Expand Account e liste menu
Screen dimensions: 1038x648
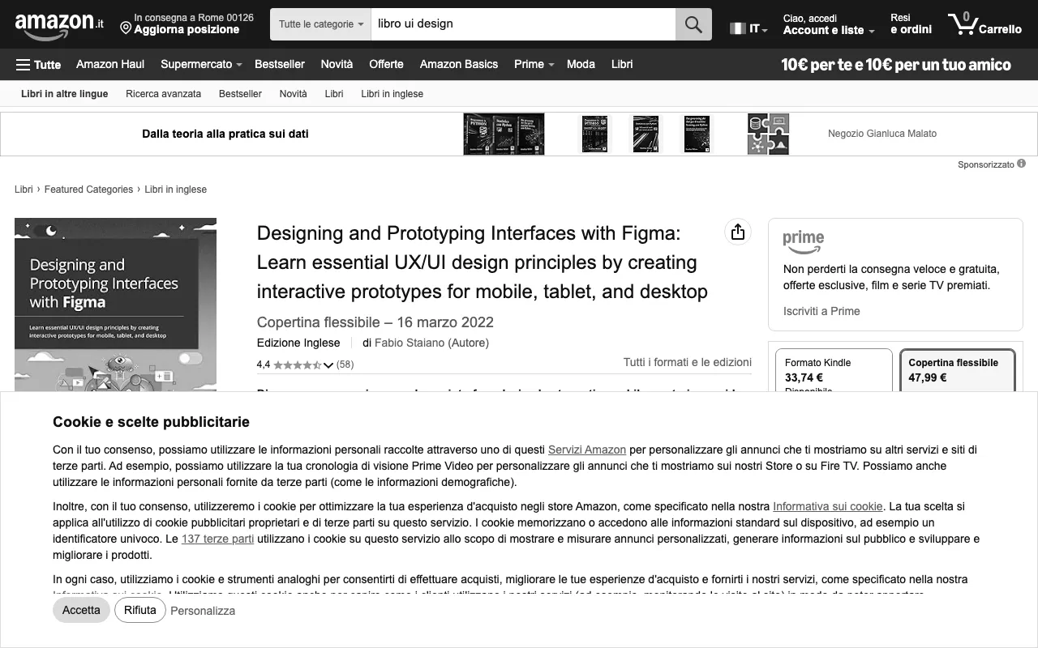point(829,24)
